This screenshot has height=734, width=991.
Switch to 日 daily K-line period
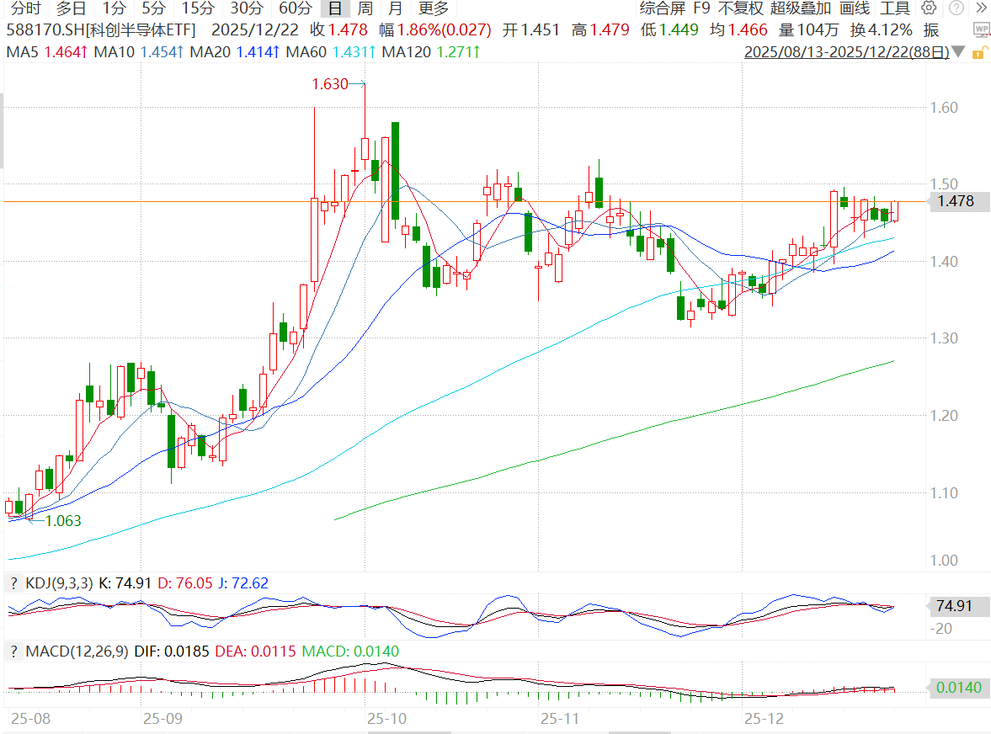tap(335, 8)
